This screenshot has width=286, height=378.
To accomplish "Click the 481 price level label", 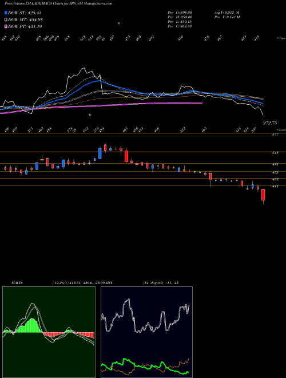I will tap(275, 164).
